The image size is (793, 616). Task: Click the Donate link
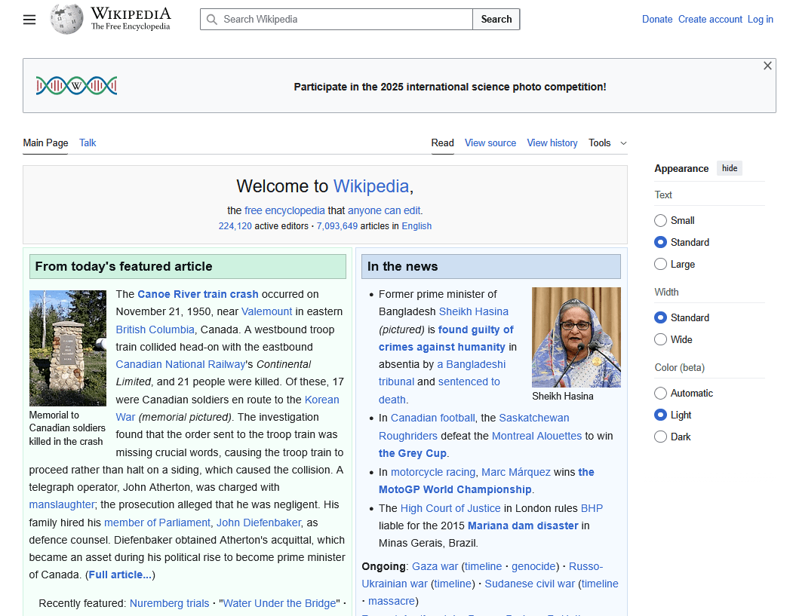657,19
